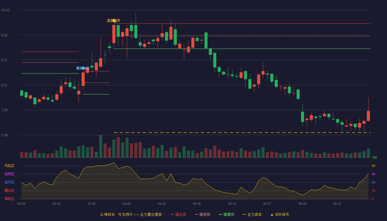The height and width of the screenshot is (221, 387).
Task: Click the yellow signal label above 04-08 candles
Action: pyautogui.click(x=114, y=21)
